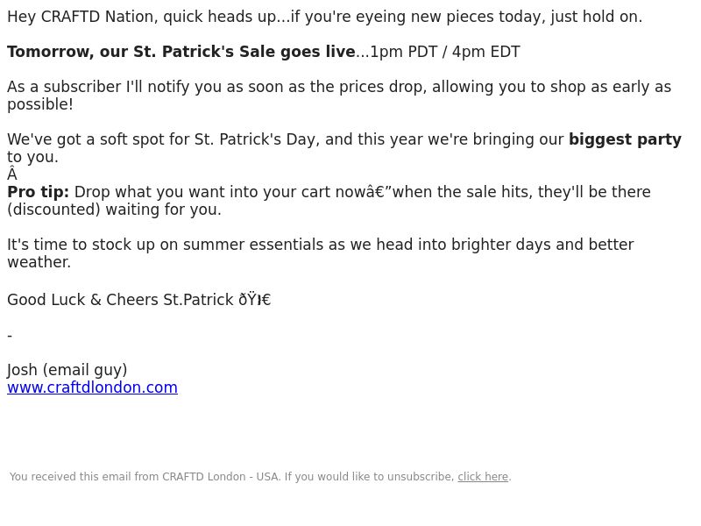Image resolution: width=701 pixels, height=526 pixels.
Task: Click the garbled emoji characters after St.Patrick
Action: tap(254, 300)
